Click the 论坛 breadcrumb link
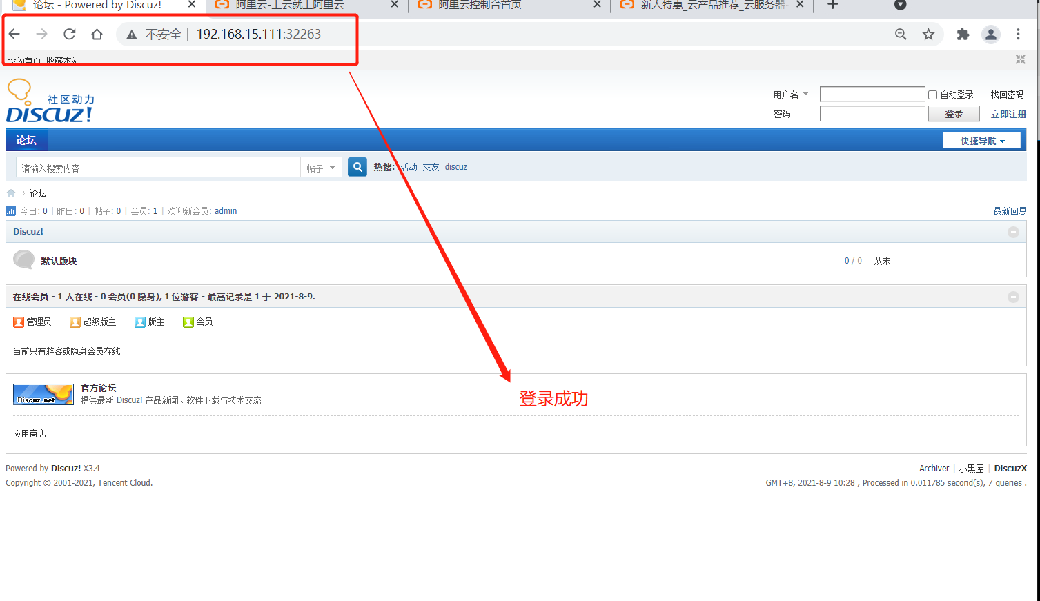This screenshot has width=1040, height=601. pos(38,193)
